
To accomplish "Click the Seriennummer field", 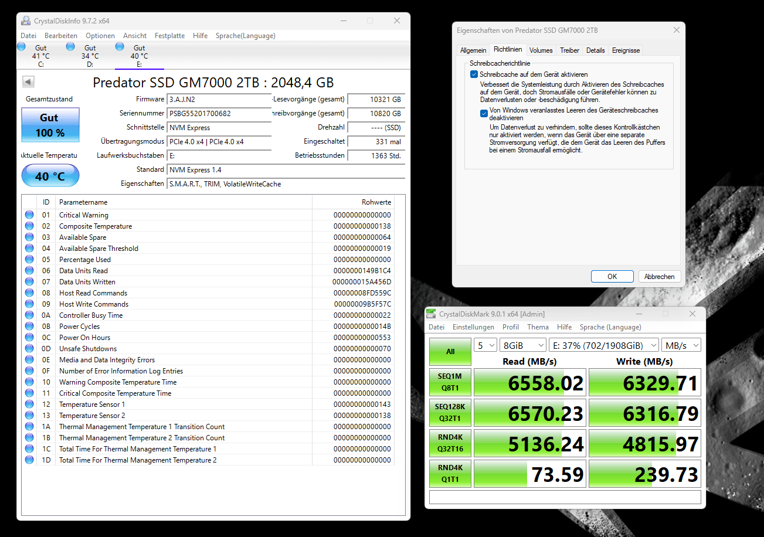I will [x=219, y=114].
